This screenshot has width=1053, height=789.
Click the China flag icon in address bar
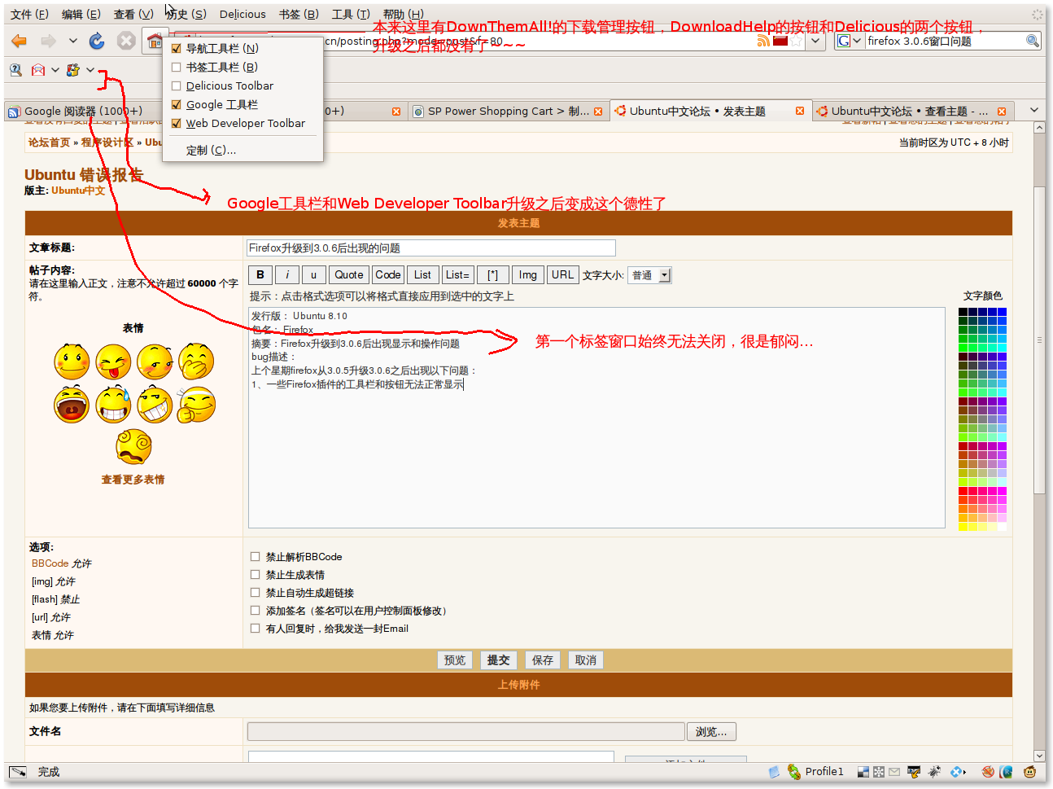780,41
